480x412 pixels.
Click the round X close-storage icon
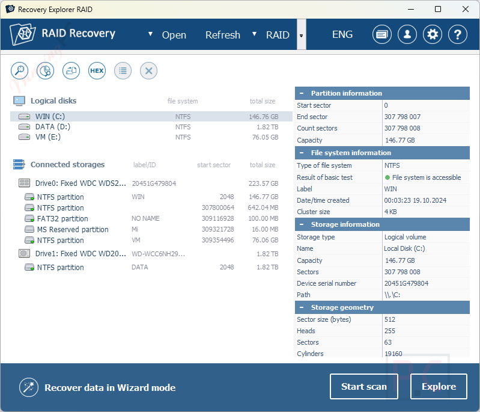pyautogui.click(x=149, y=71)
